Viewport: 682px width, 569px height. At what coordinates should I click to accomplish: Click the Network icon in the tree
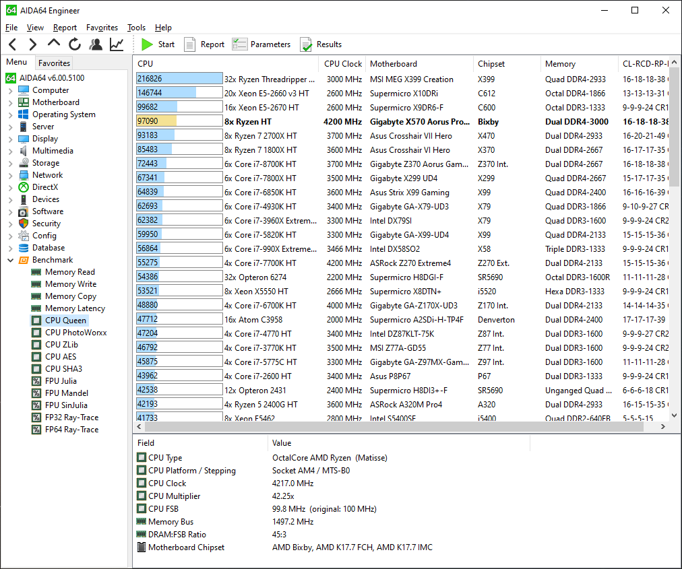pyautogui.click(x=24, y=175)
